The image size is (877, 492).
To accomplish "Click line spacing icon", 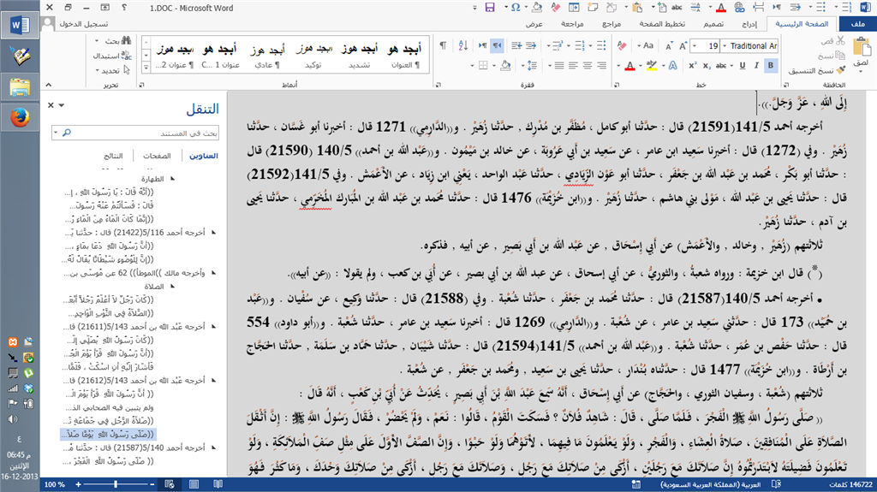I will [532, 65].
